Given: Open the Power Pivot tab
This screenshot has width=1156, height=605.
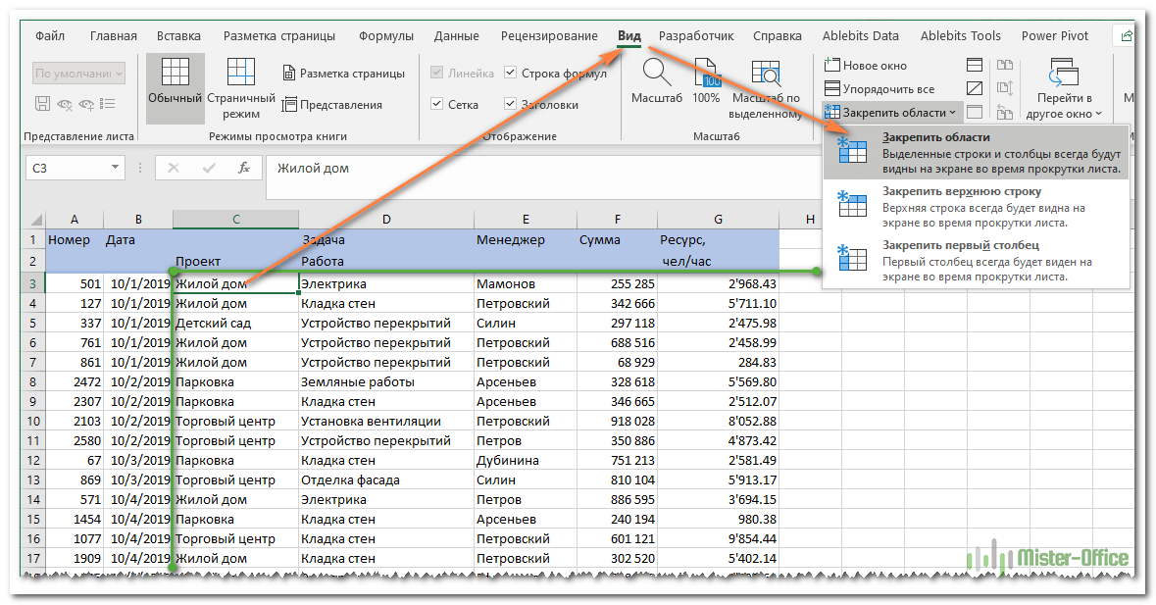Looking at the screenshot, I should (x=1054, y=35).
